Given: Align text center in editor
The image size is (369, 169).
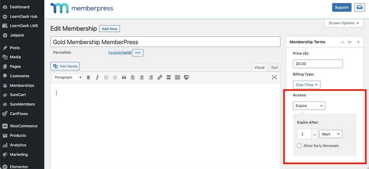Looking at the screenshot, I should point(142,77).
